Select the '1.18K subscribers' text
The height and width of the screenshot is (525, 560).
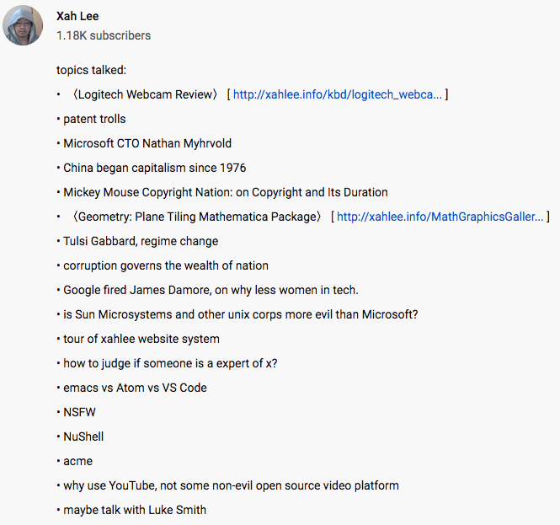tap(104, 35)
